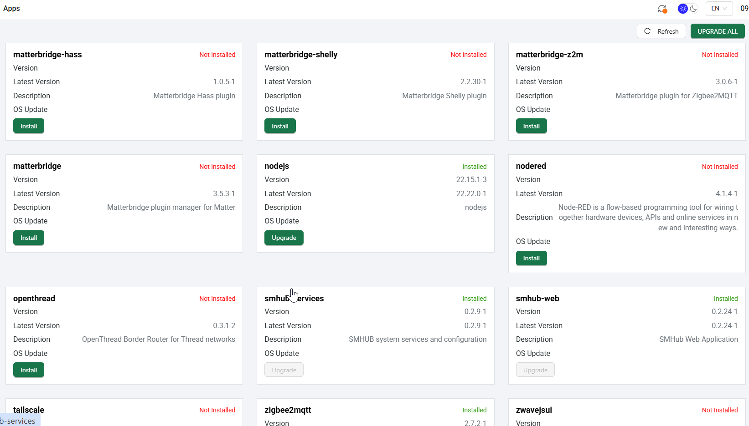The image size is (749, 426).
Task: Open the EN language dropdown
Action: (x=719, y=9)
